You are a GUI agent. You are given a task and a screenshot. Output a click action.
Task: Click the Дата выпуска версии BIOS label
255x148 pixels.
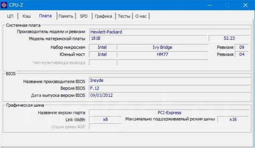pos(58,95)
